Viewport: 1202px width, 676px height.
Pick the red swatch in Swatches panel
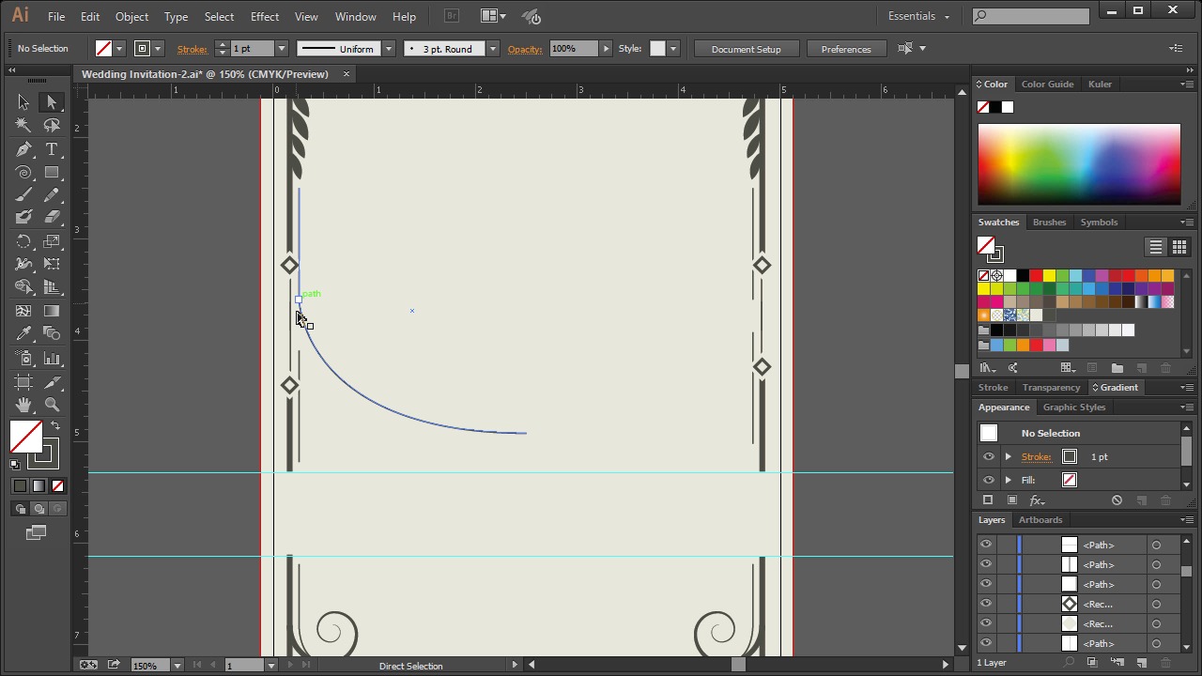pos(1036,275)
